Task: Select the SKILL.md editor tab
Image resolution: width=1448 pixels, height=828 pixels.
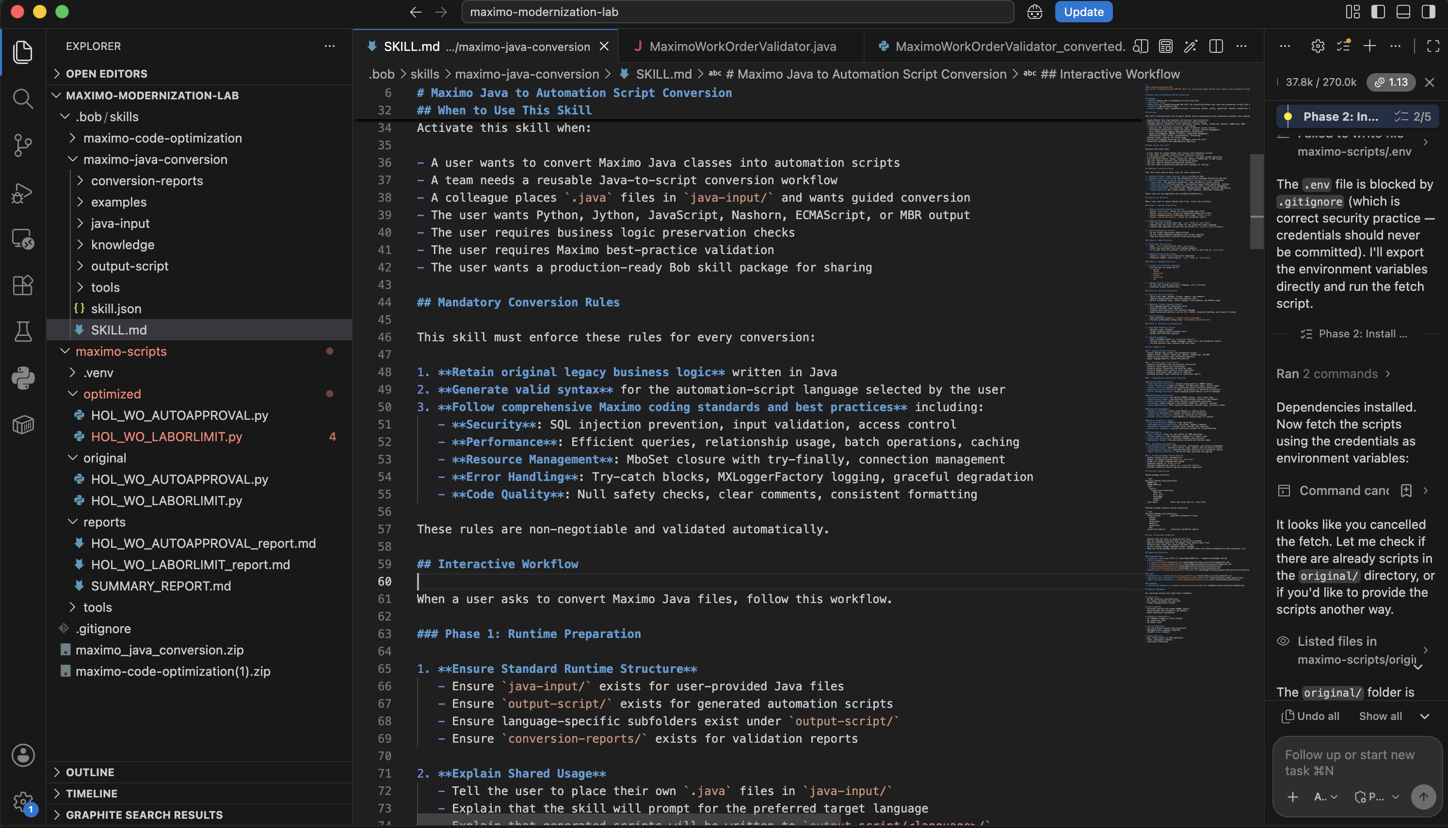Action: 486,46
